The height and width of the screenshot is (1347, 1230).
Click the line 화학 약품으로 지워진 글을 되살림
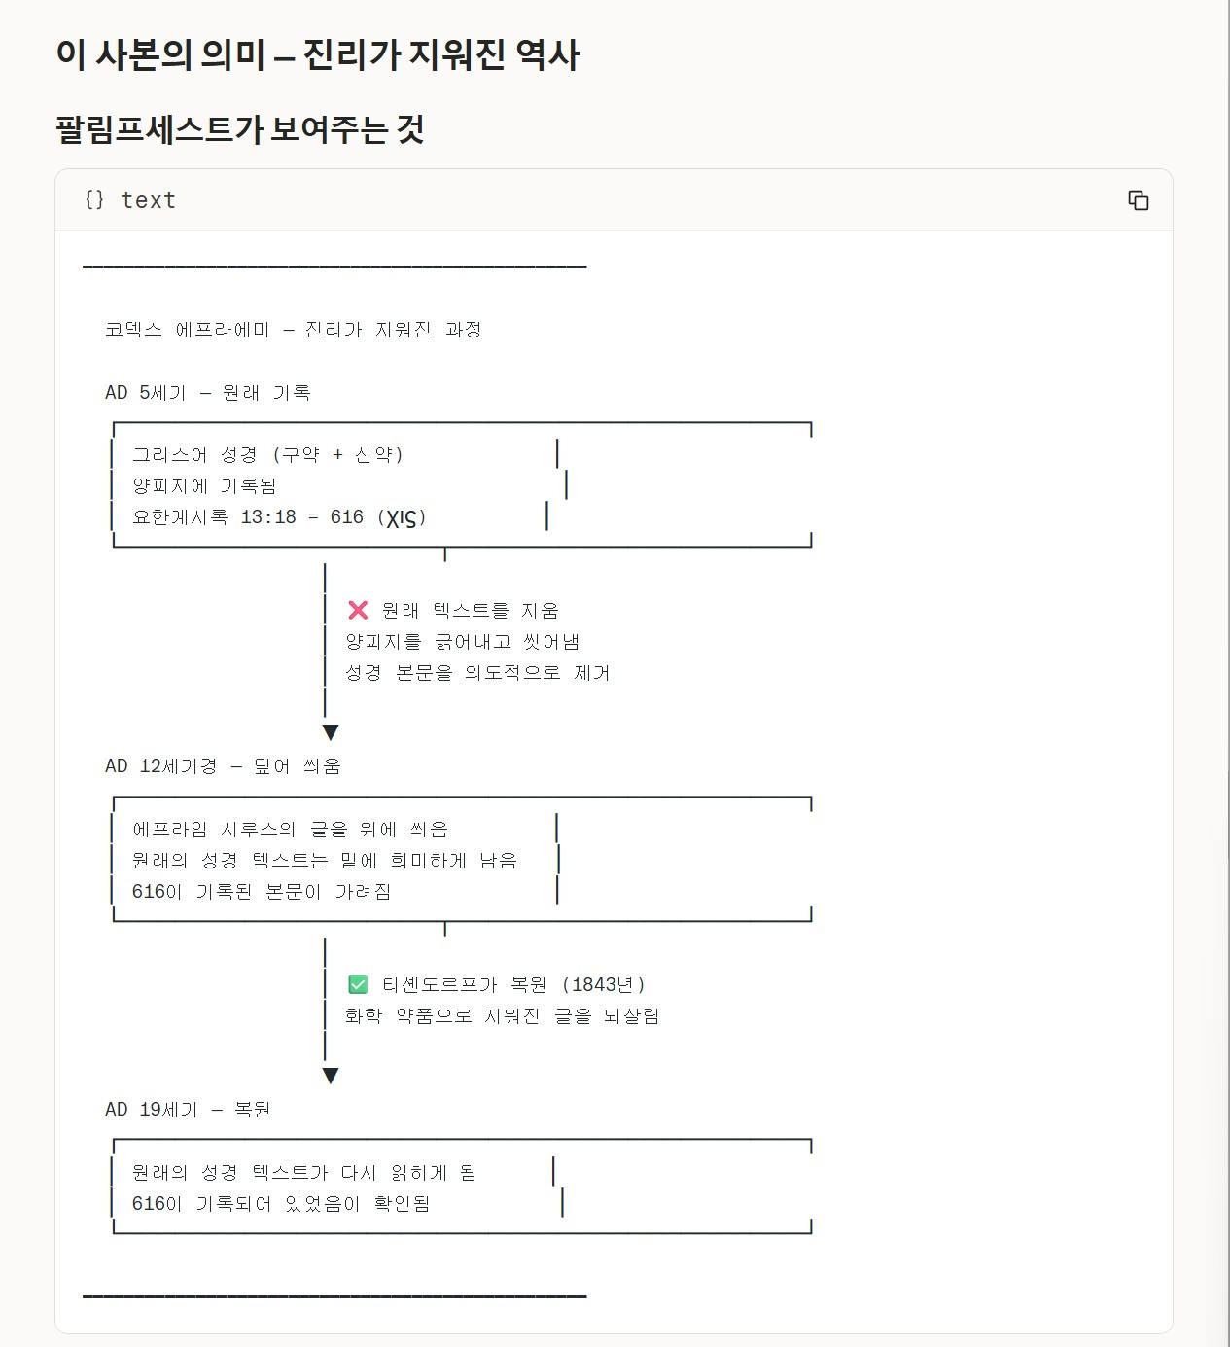click(502, 1016)
